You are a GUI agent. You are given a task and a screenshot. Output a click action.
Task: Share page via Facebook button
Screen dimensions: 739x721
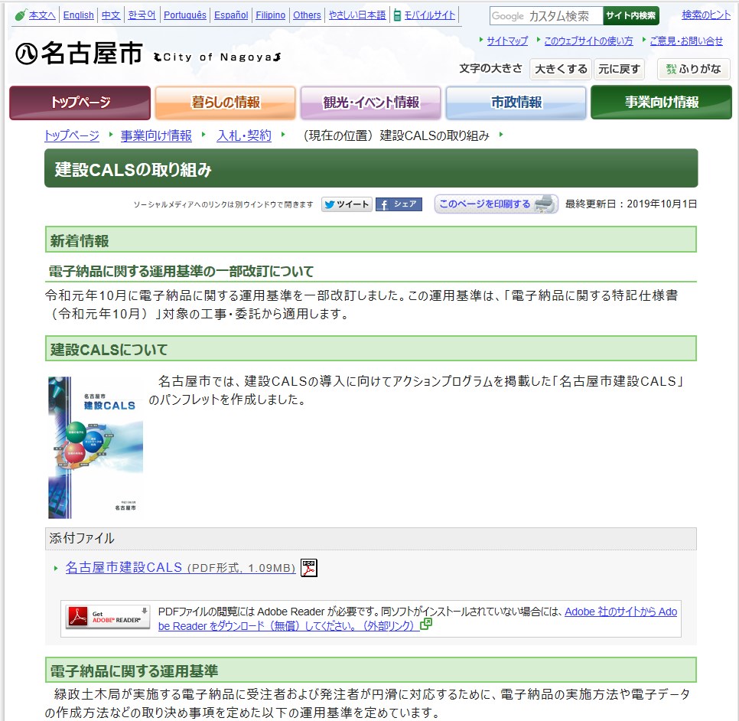(x=399, y=204)
